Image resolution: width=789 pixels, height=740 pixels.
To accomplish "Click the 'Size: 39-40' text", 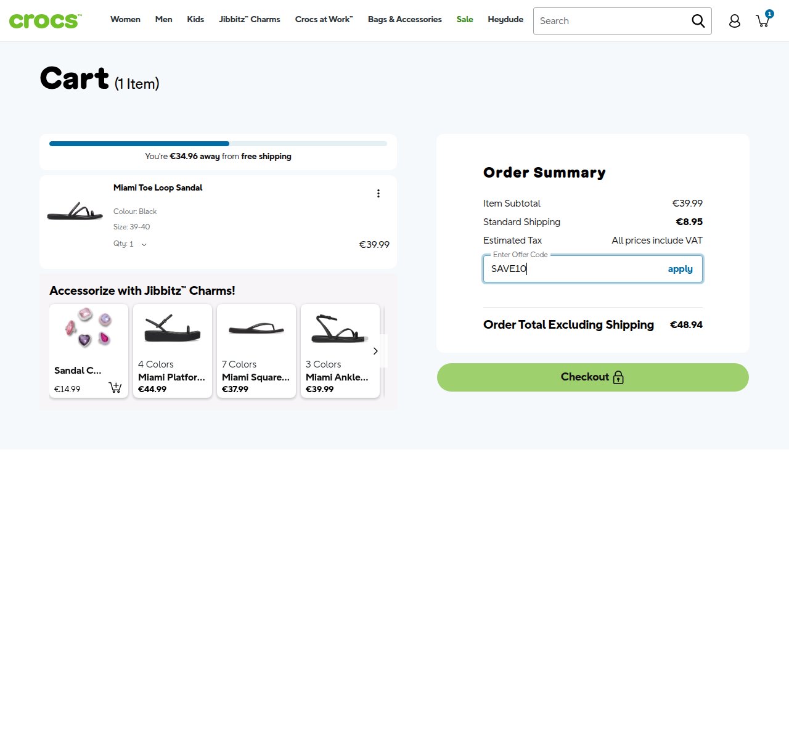I will [x=132, y=227].
